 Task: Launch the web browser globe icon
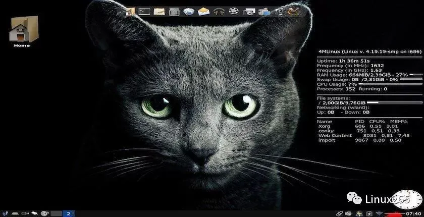click(189, 11)
